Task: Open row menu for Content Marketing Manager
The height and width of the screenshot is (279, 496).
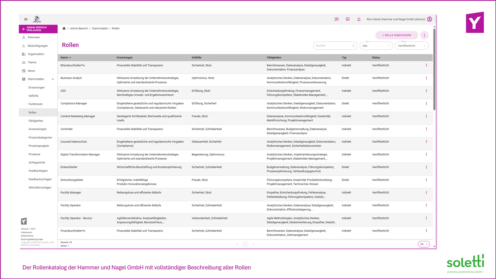Action: (426, 116)
